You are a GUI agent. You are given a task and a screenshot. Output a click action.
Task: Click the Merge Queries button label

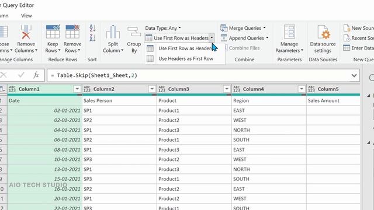click(x=245, y=28)
